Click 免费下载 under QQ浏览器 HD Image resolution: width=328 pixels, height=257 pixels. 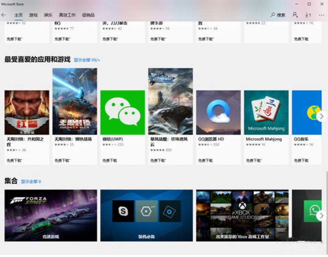206,161
